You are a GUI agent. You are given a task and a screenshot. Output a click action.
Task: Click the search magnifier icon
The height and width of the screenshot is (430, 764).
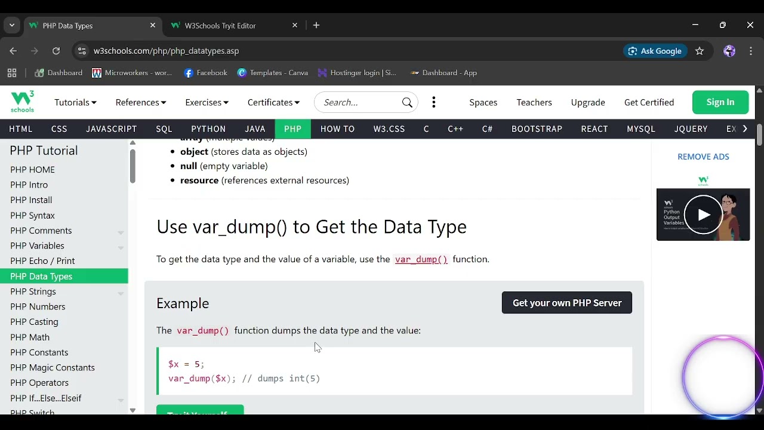point(407,103)
